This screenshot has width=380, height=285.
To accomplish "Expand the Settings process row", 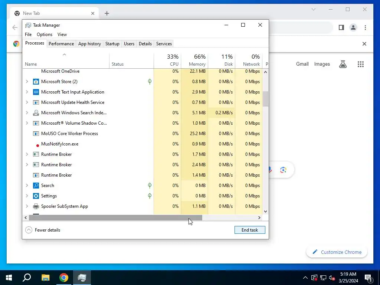I will 27,196.
